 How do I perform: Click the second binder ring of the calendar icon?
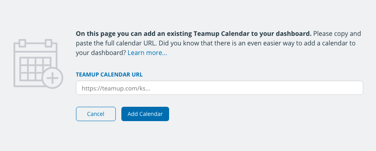49,43
